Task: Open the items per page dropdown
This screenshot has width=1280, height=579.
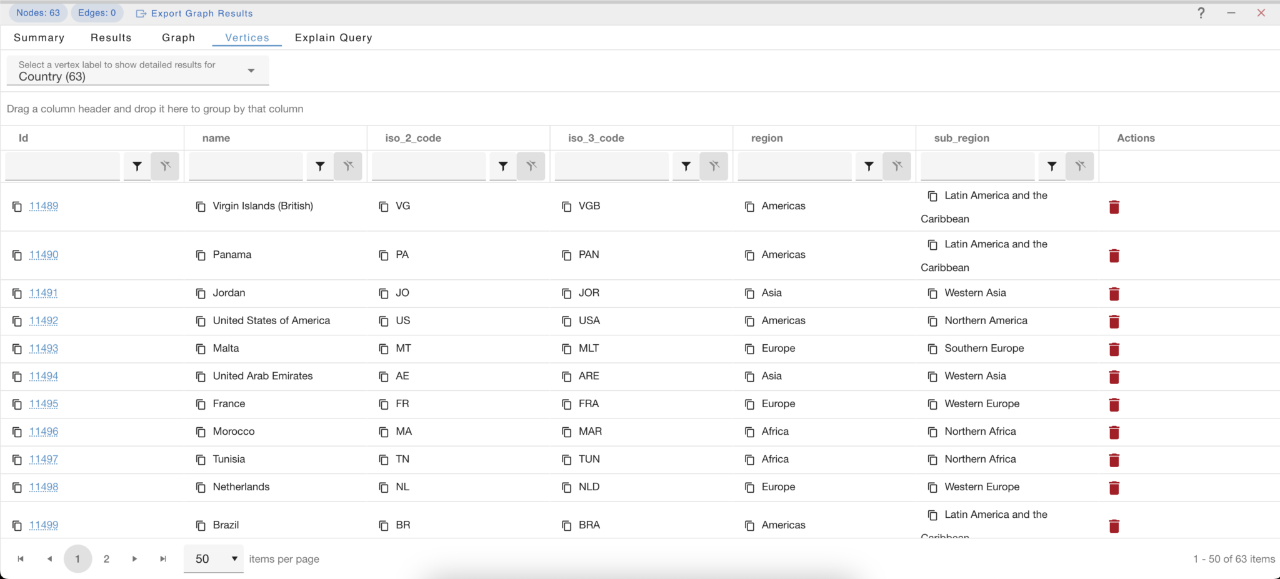Action: click(x=234, y=558)
